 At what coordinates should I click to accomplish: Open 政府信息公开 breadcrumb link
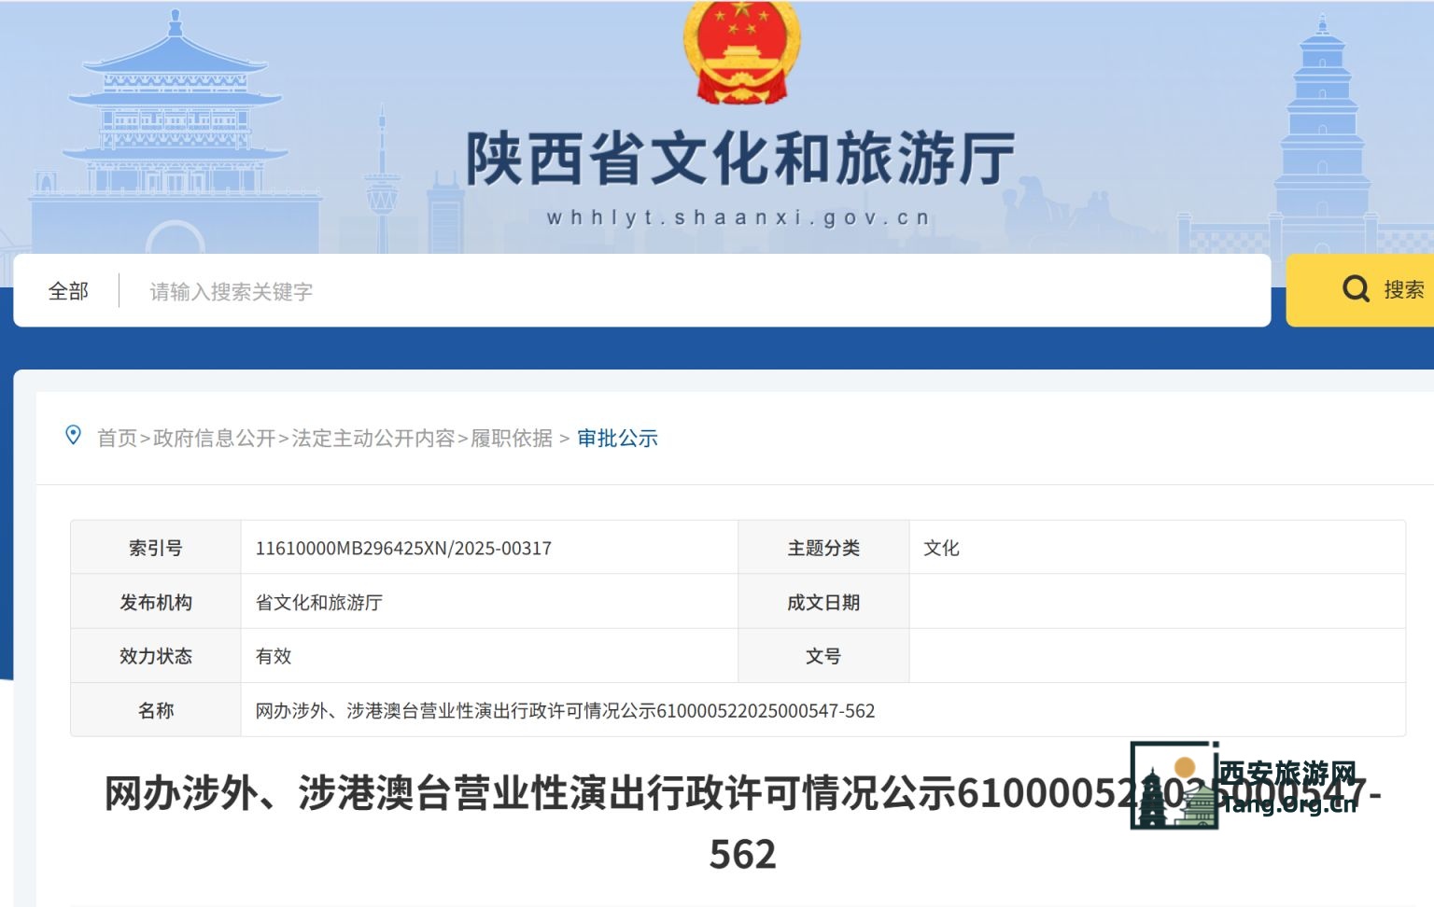tap(214, 439)
